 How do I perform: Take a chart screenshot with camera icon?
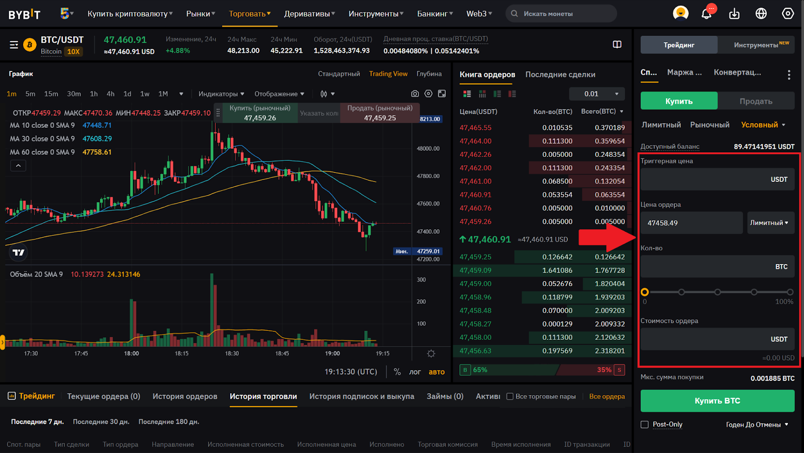click(415, 94)
